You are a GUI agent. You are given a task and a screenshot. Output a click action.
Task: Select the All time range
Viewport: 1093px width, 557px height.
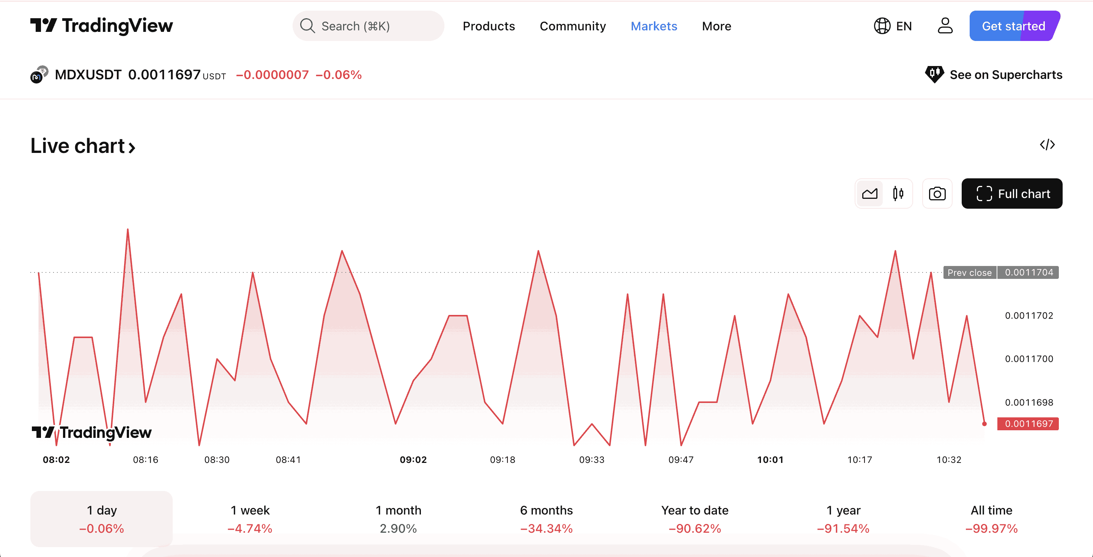pyautogui.click(x=991, y=519)
